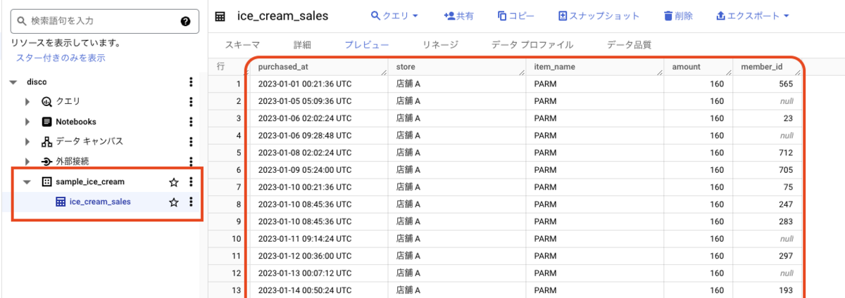Click the sample_ice_cream dataset grid icon
Viewport: 845px width, 298px height.
(46, 181)
